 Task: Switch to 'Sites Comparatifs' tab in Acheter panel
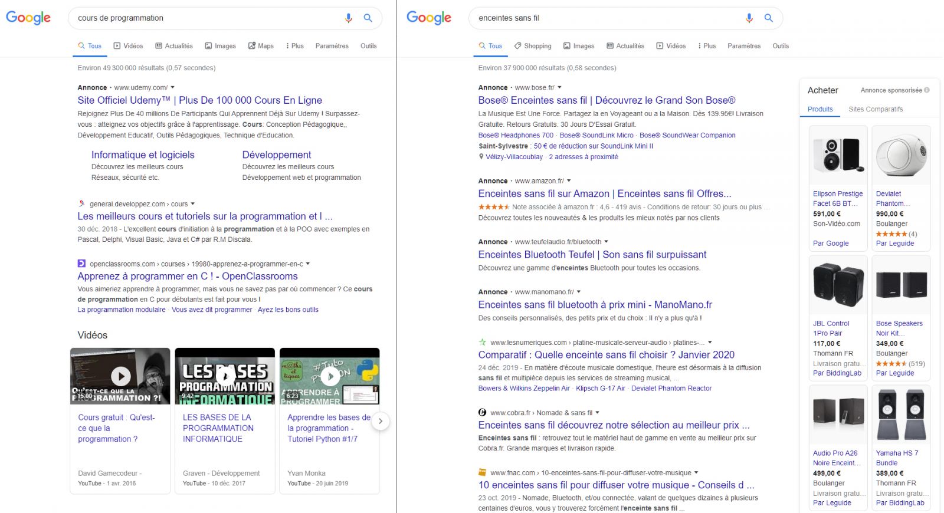point(875,109)
